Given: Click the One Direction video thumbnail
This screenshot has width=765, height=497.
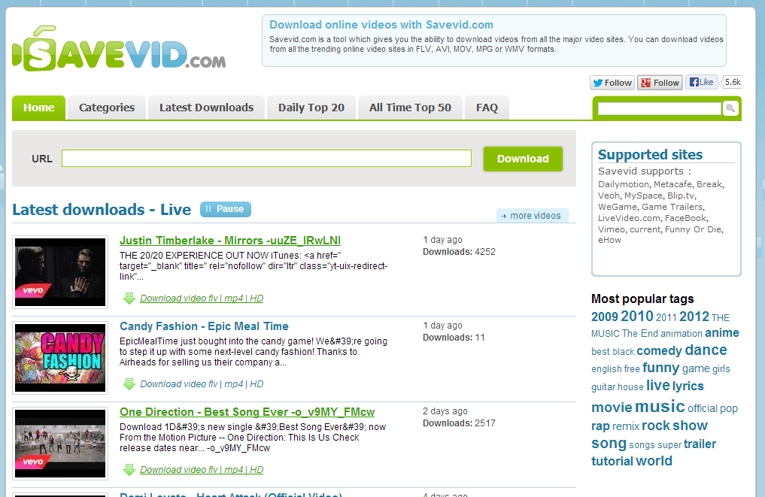Looking at the screenshot, I should 59,444.
